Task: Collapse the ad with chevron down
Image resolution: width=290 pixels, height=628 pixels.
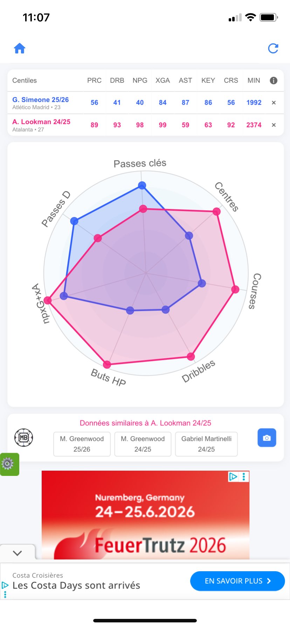Action: 17,553
